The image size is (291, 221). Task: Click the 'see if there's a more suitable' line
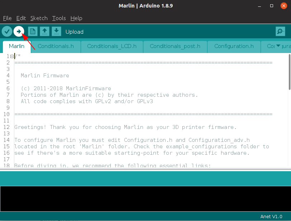coord(132,153)
